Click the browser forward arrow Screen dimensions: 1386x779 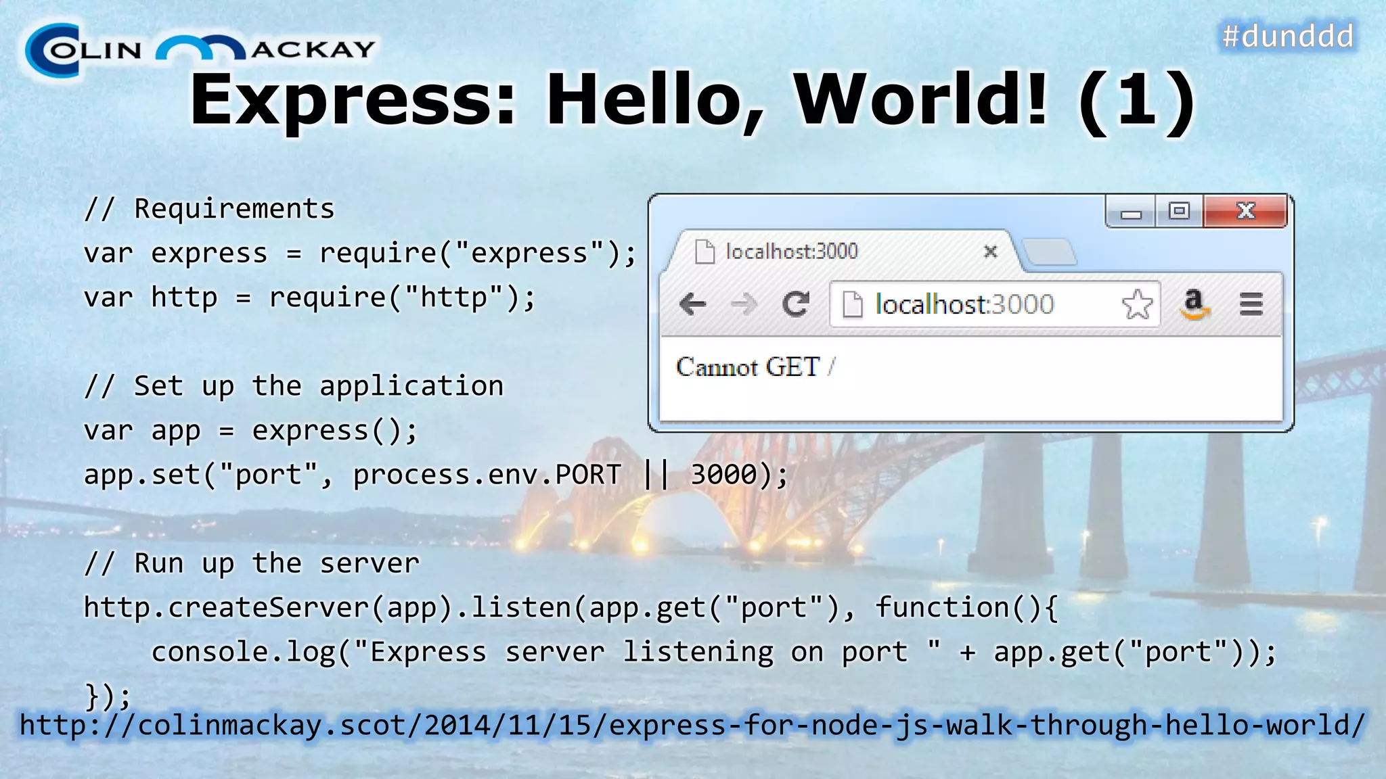744,304
